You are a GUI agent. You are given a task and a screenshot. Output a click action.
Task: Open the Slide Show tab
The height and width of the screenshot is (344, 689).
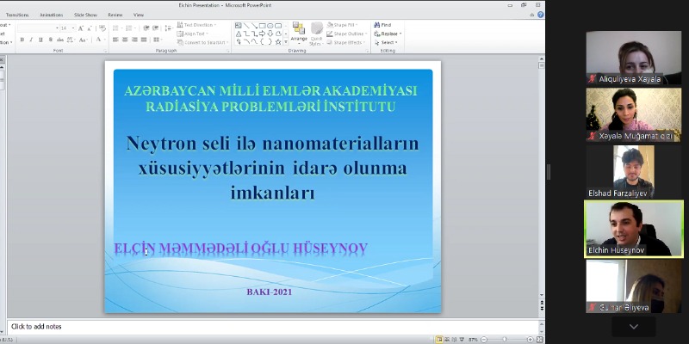pos(85,15)
